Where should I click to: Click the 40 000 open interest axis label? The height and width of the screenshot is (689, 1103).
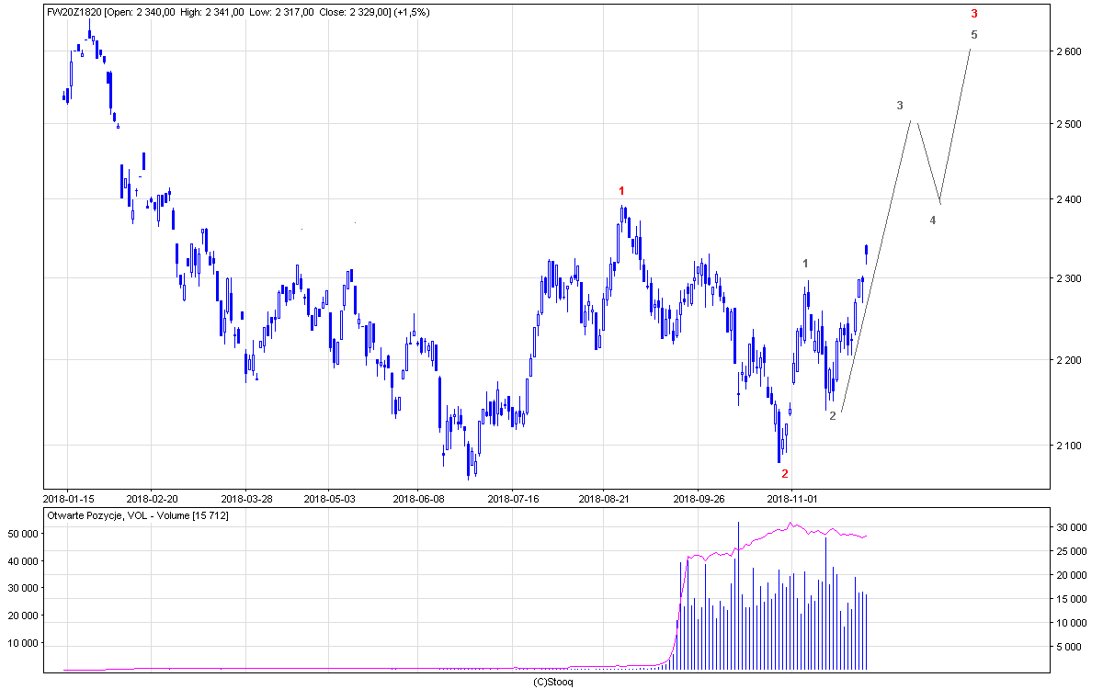[24, 561]
